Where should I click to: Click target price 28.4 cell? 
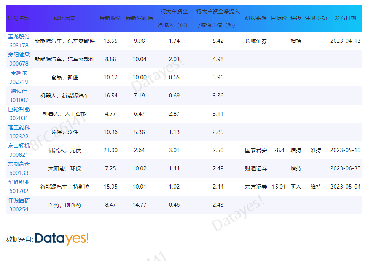tap(279, 150)
